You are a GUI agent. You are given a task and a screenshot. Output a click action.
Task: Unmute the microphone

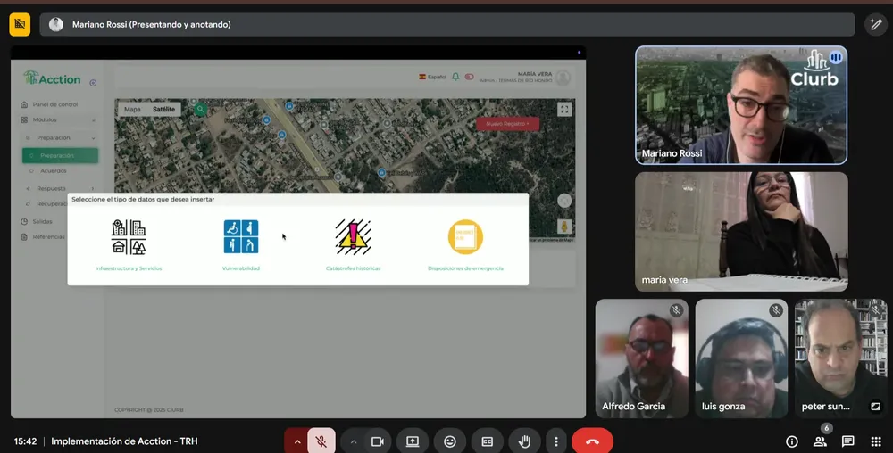[321, 441]
